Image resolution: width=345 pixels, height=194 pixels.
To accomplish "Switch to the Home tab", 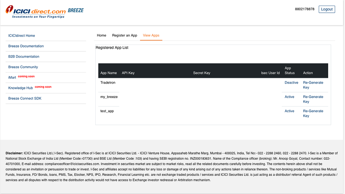I will 102,35.
